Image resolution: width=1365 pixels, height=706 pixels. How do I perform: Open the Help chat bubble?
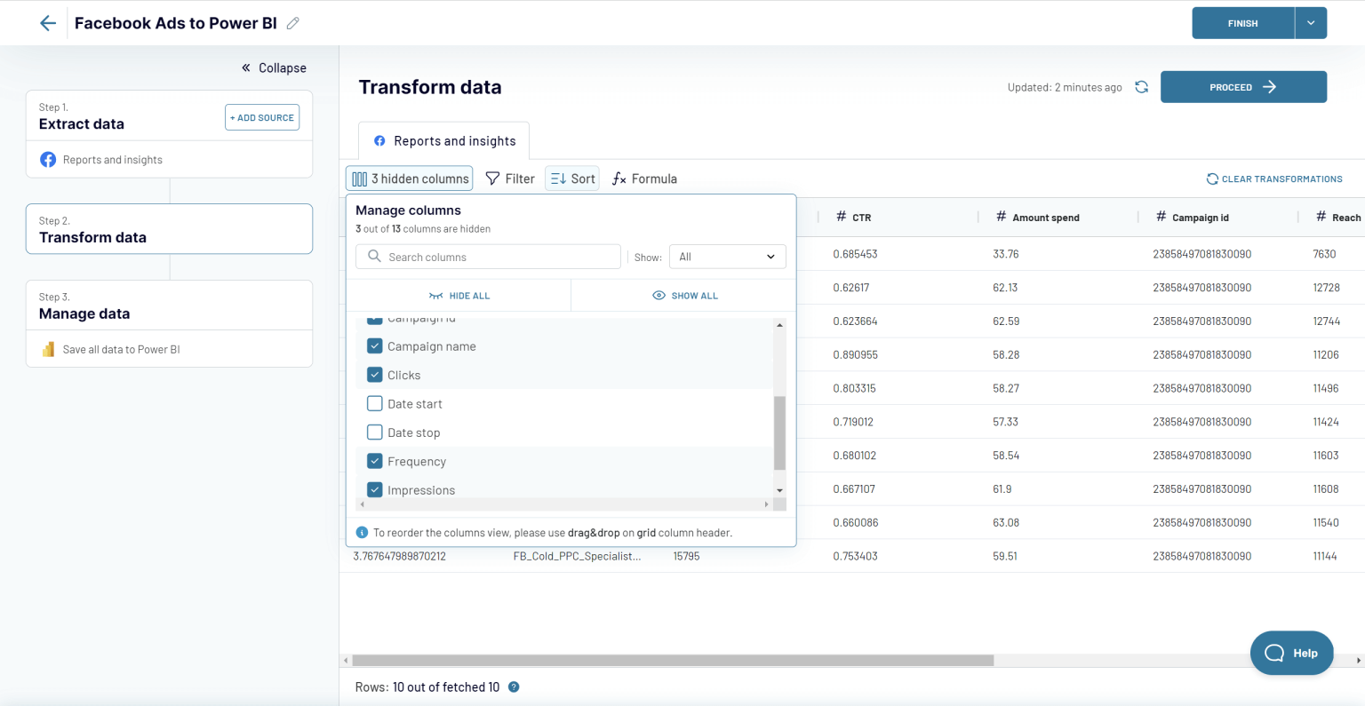click(x=1291, y=653)
